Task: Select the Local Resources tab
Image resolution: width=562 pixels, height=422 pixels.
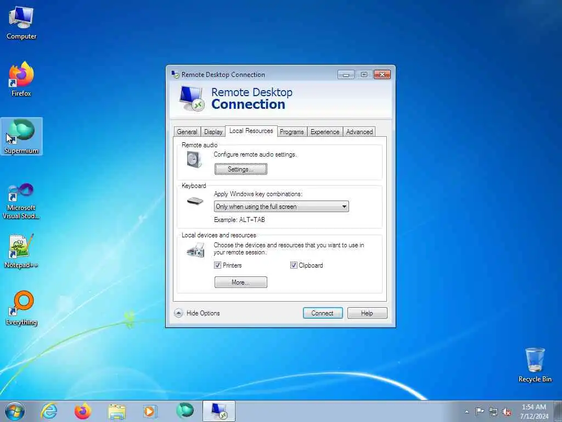Action: [251, 131]
